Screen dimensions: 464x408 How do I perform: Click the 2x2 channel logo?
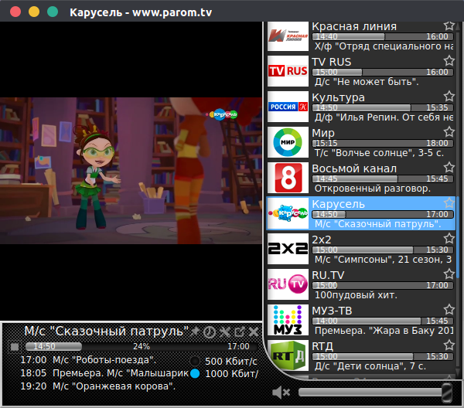pos(288,249)
